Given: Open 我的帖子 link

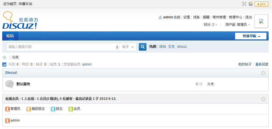Looking at the screenshot, I should [x=245, y=64].
